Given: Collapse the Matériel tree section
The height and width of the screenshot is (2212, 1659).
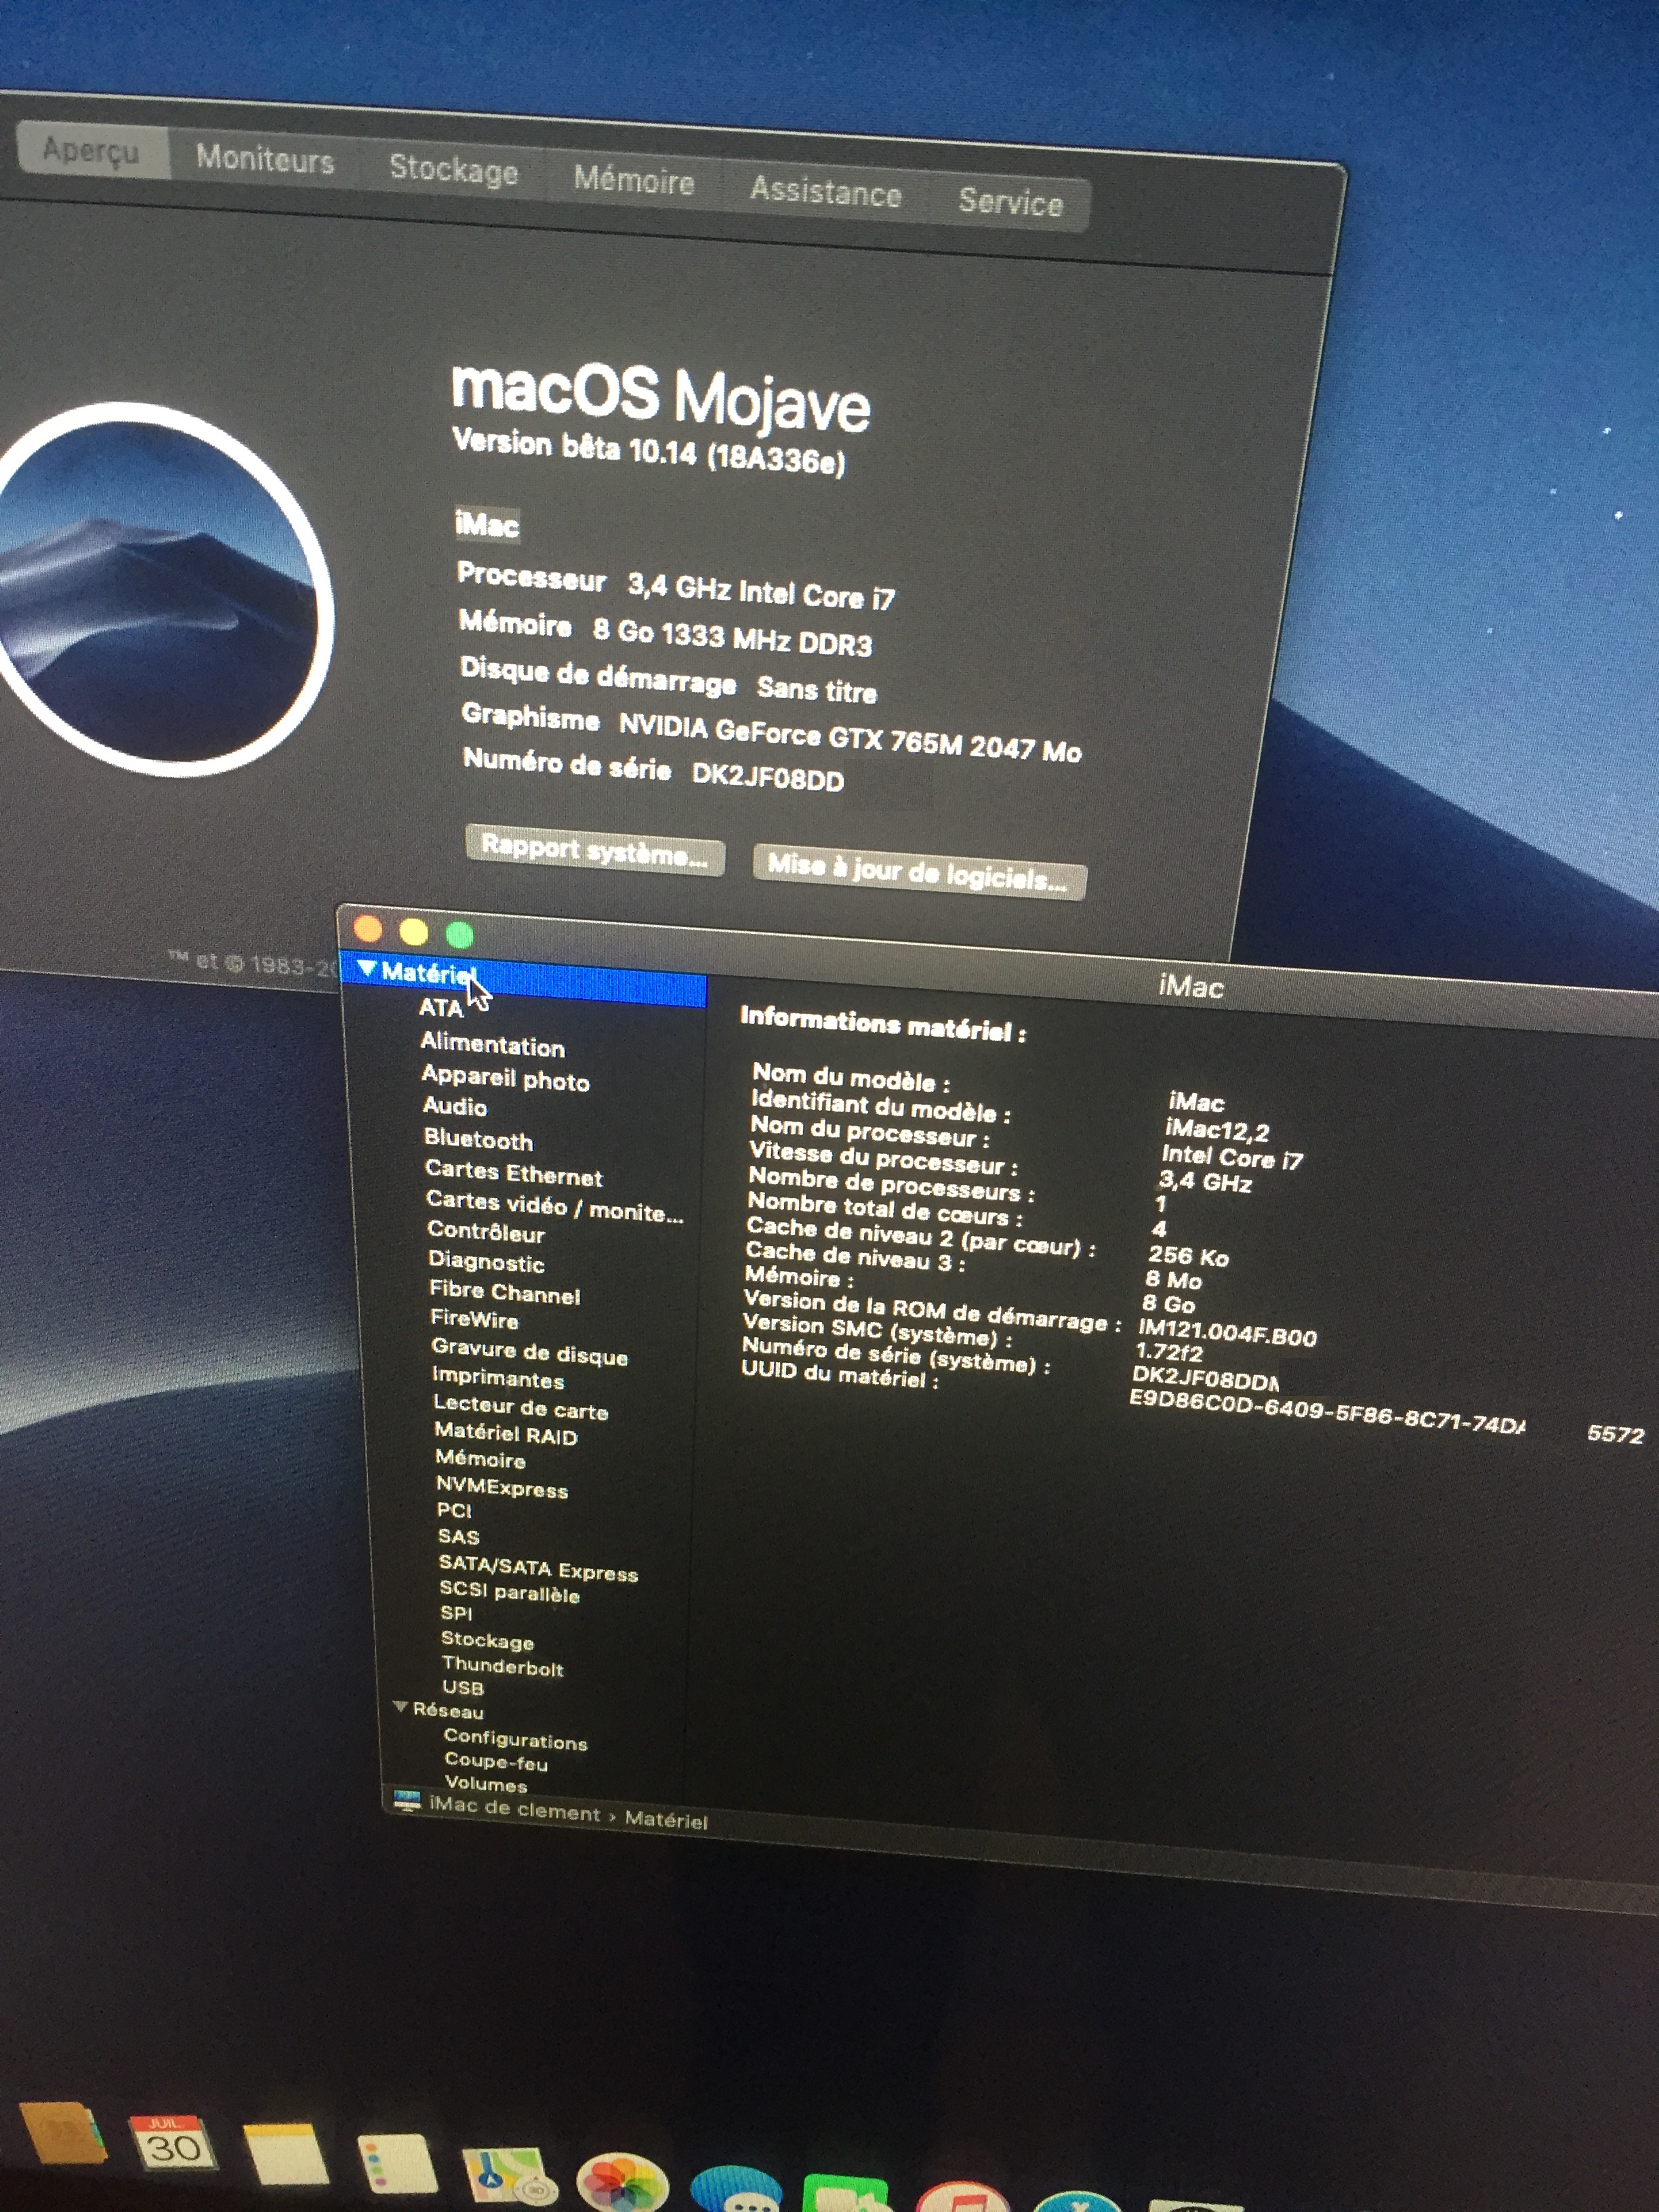Looking at the screenshot, I should (366, 968).
